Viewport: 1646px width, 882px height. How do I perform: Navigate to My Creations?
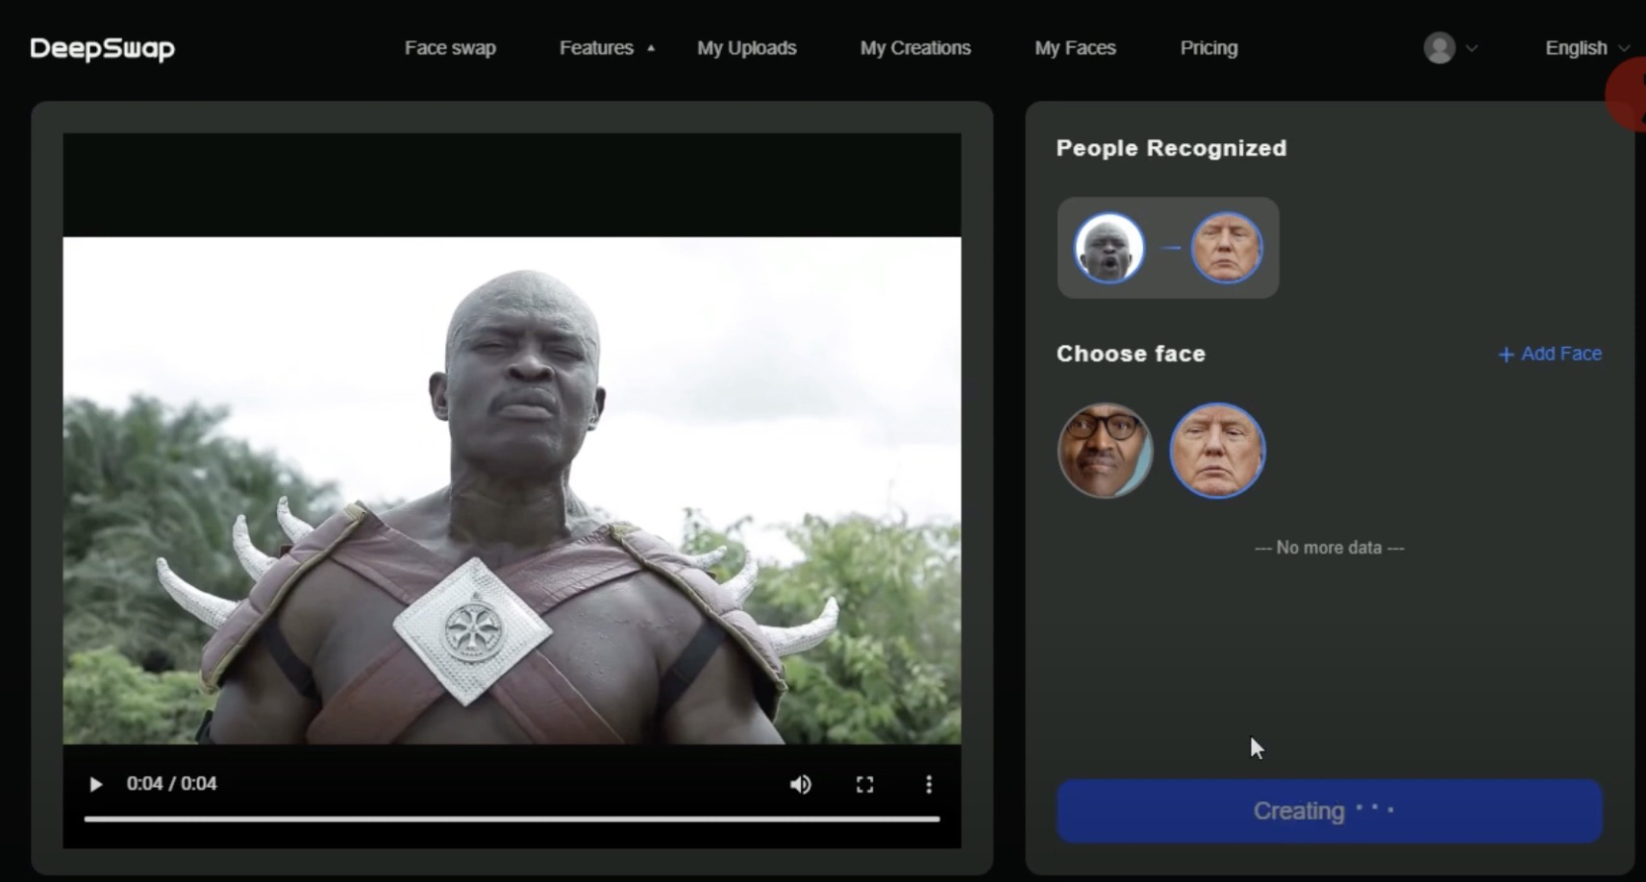915,48
